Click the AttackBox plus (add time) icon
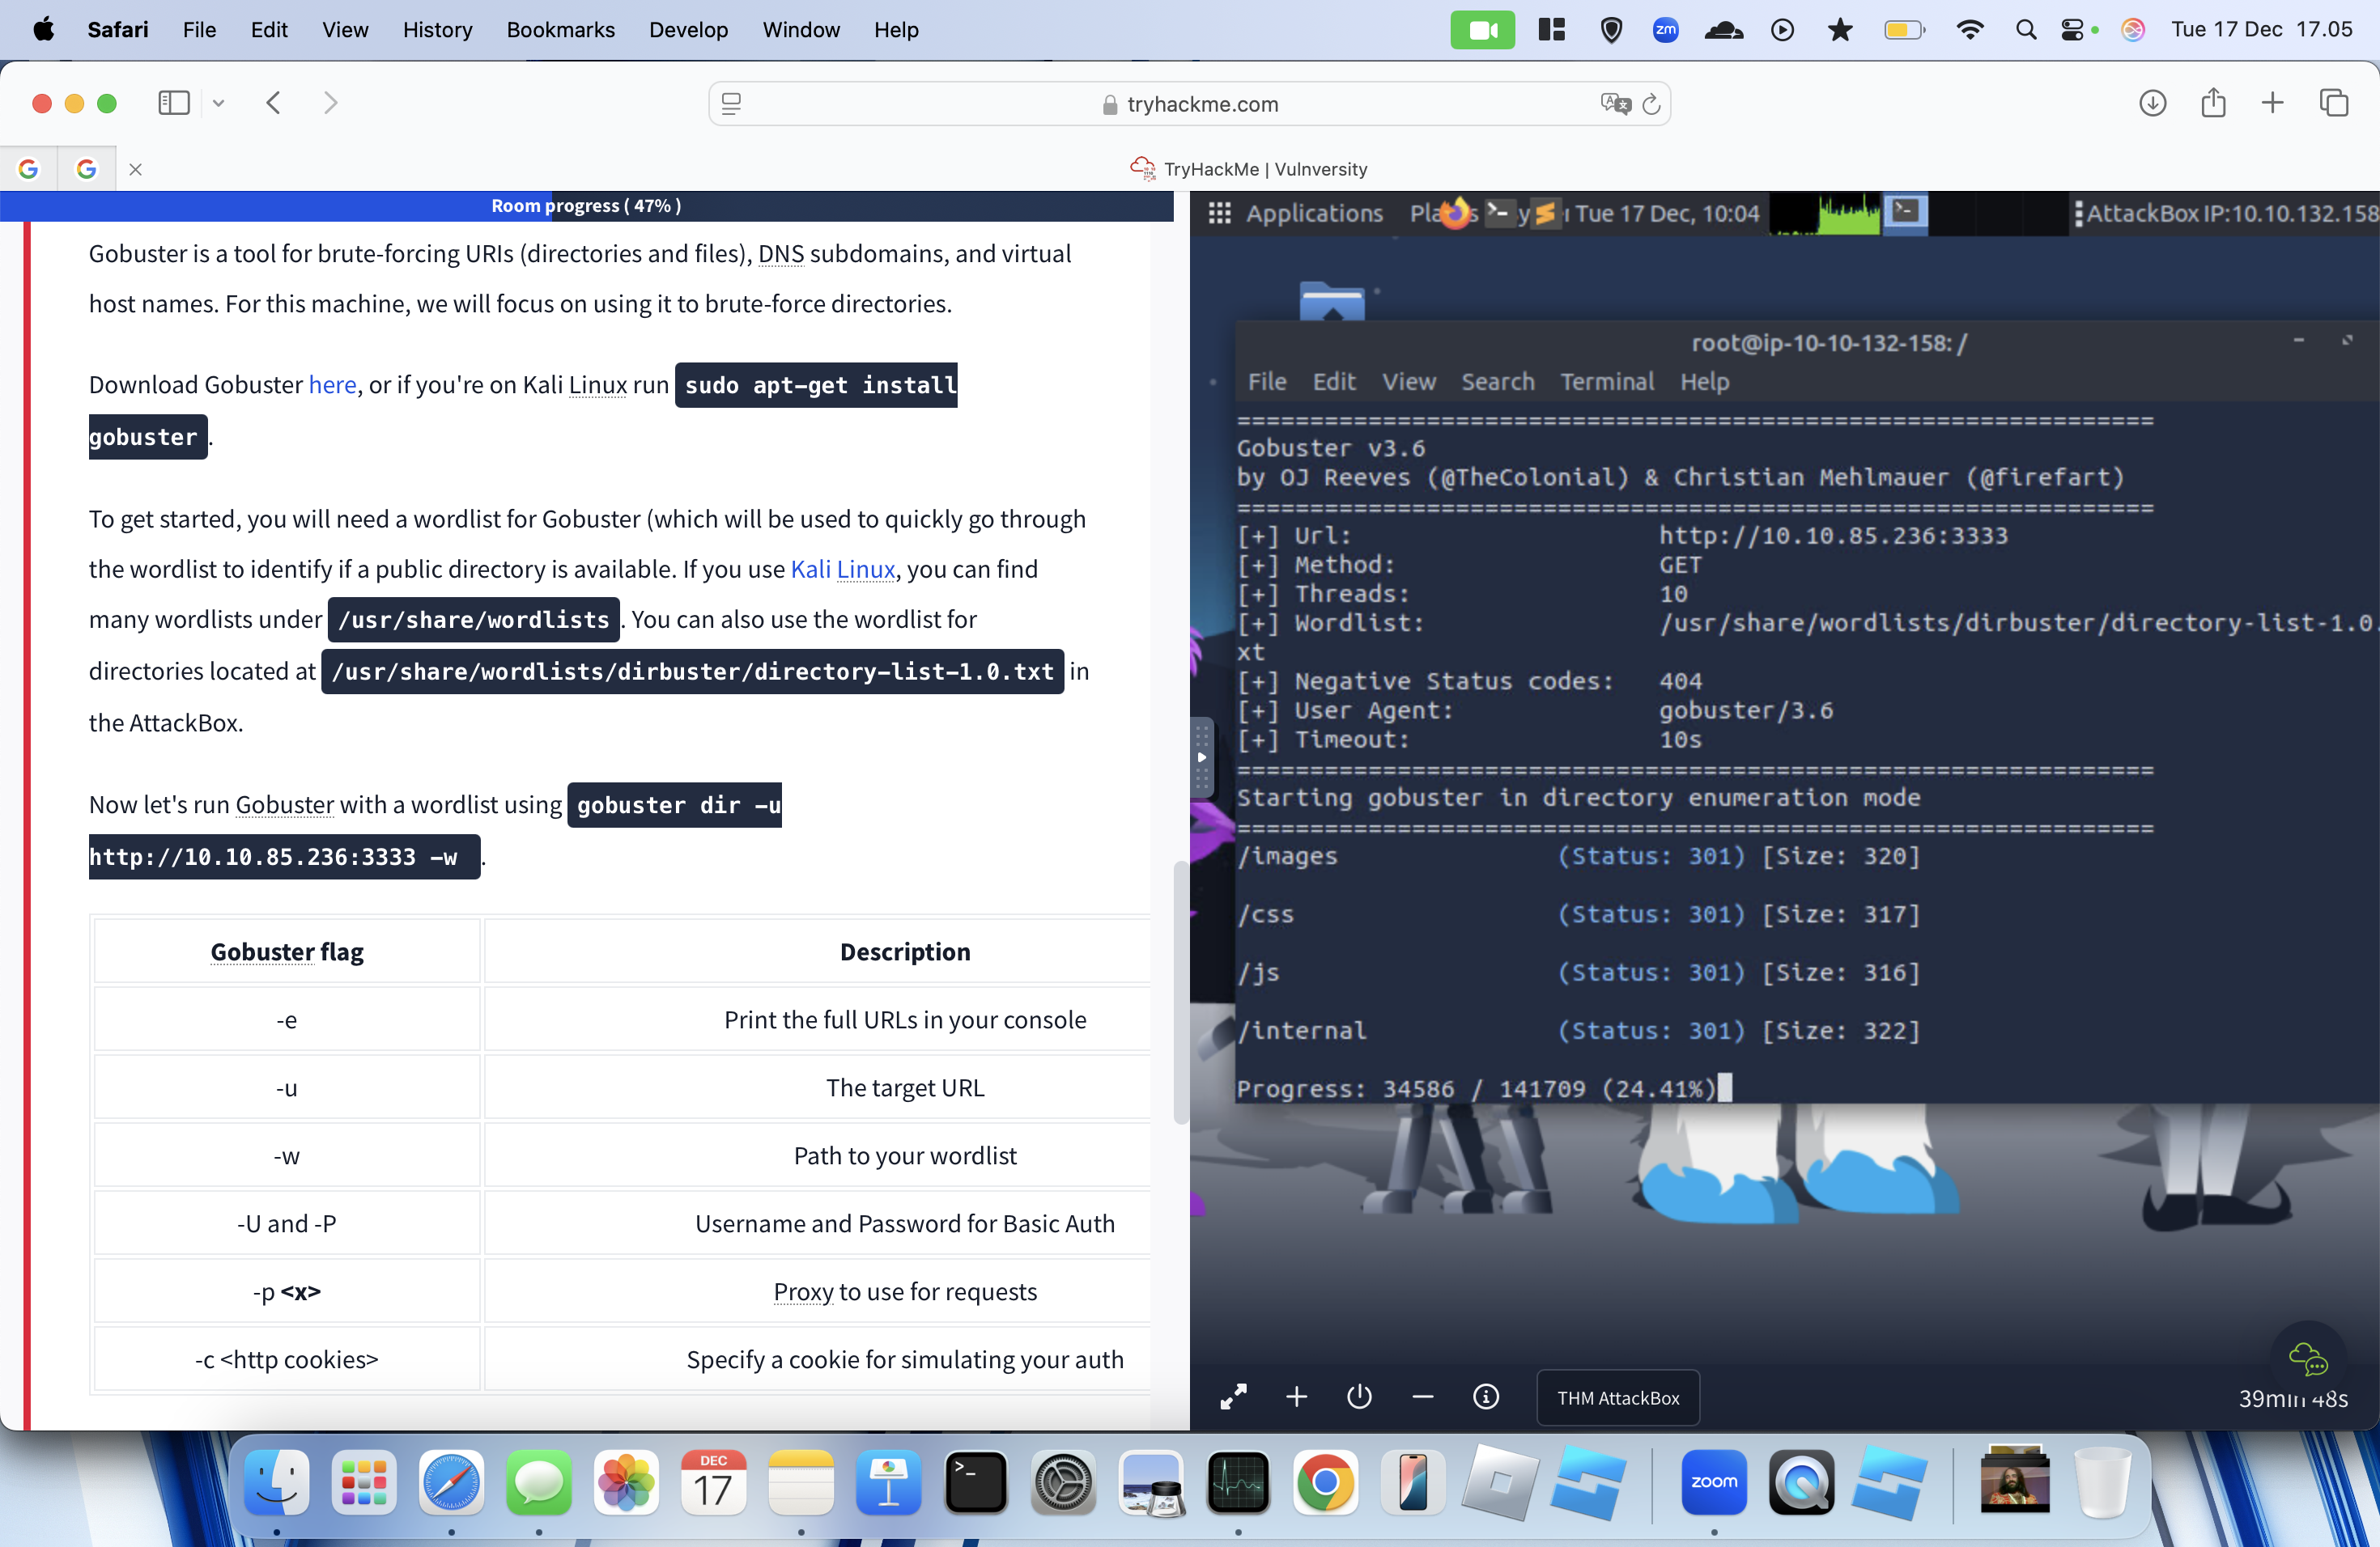This screenshot has width=2380, height=1547. (x=1296, y=1397)
